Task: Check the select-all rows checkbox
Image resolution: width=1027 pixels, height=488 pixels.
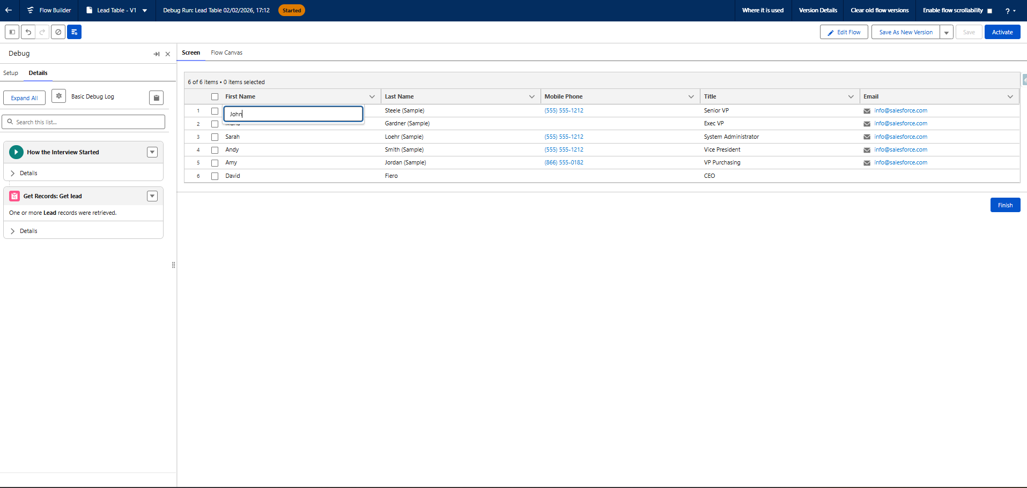Action: [x=215, y=97]
